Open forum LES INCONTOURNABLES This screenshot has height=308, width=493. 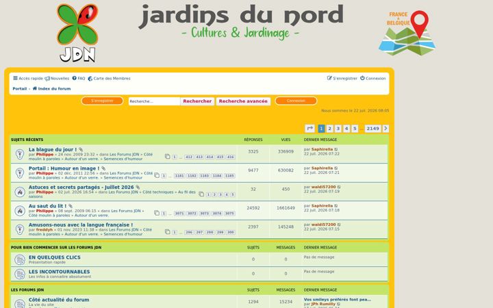tap(59, 272)
